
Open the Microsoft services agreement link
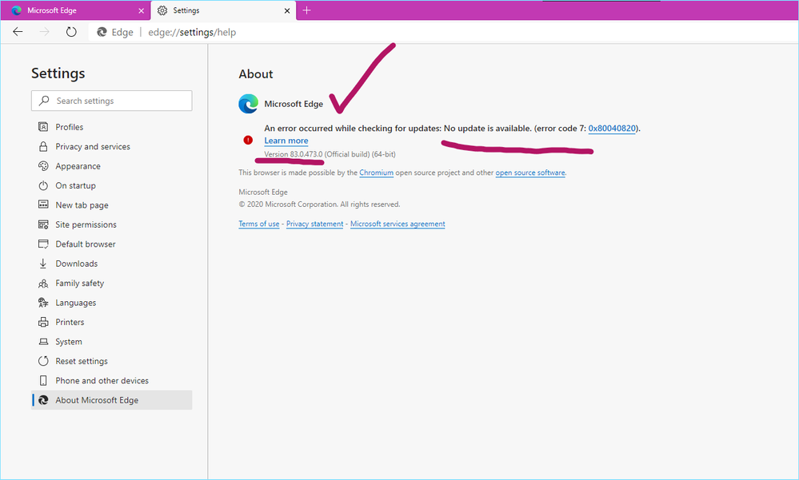[398, 224]
